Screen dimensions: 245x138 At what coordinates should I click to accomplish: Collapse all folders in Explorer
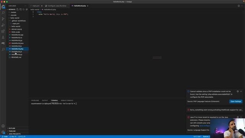coord(26,10)
